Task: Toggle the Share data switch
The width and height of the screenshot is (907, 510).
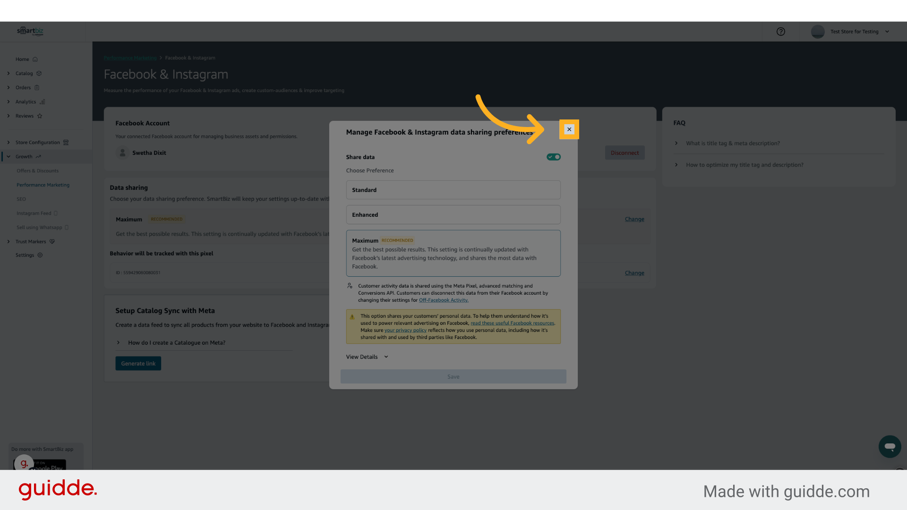Action: tap(554, 157)
